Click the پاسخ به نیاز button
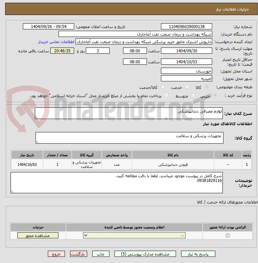Viewport: 258px width, 263px height. [x=198, y=254]
